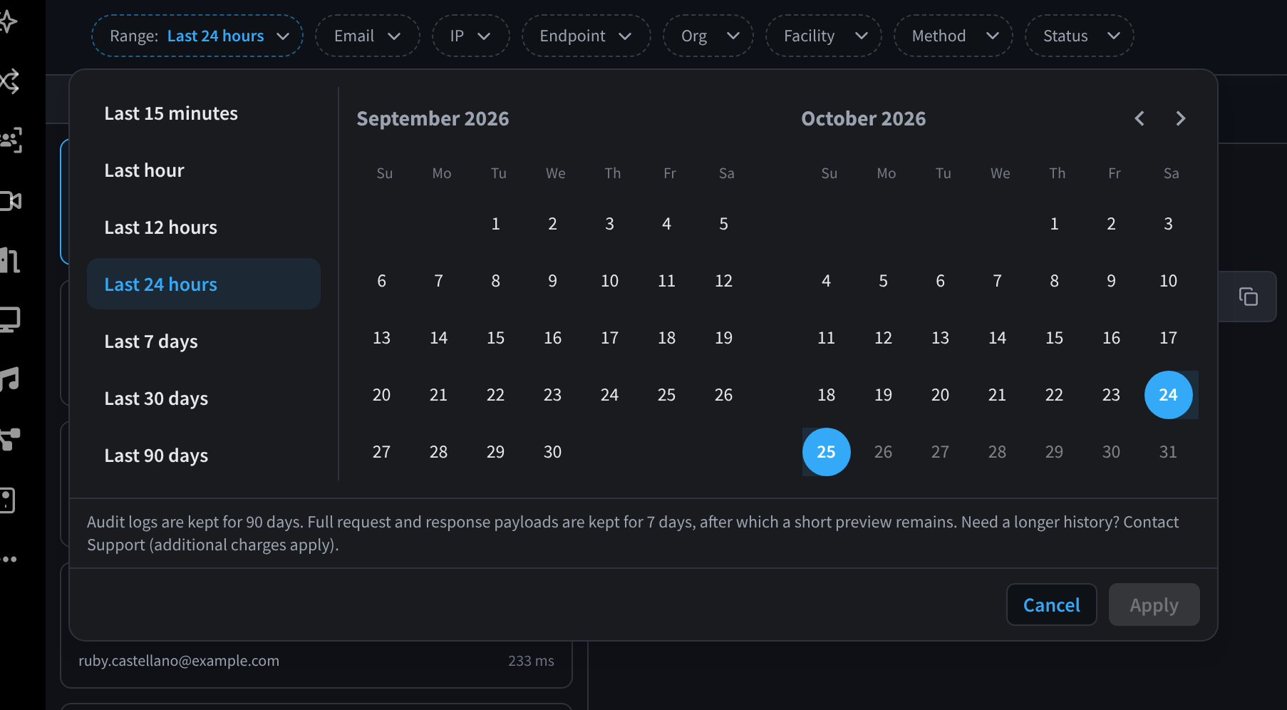
Task: Click the copy icon at right edge
Action: pos(1248,297)
